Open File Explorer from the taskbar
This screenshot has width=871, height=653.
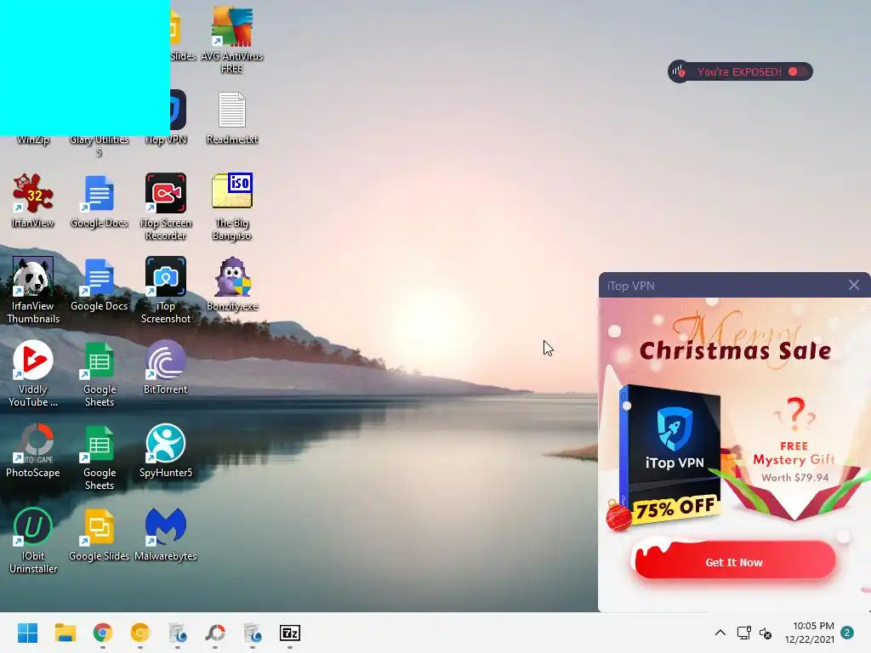coord(65,633)
